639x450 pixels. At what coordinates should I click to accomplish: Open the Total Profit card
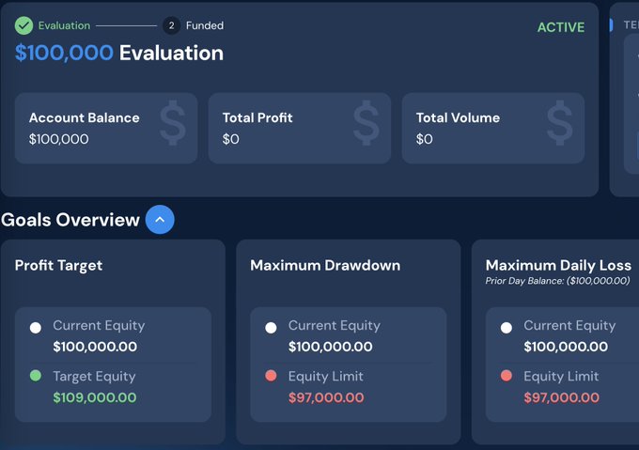(x=300, y=129)
